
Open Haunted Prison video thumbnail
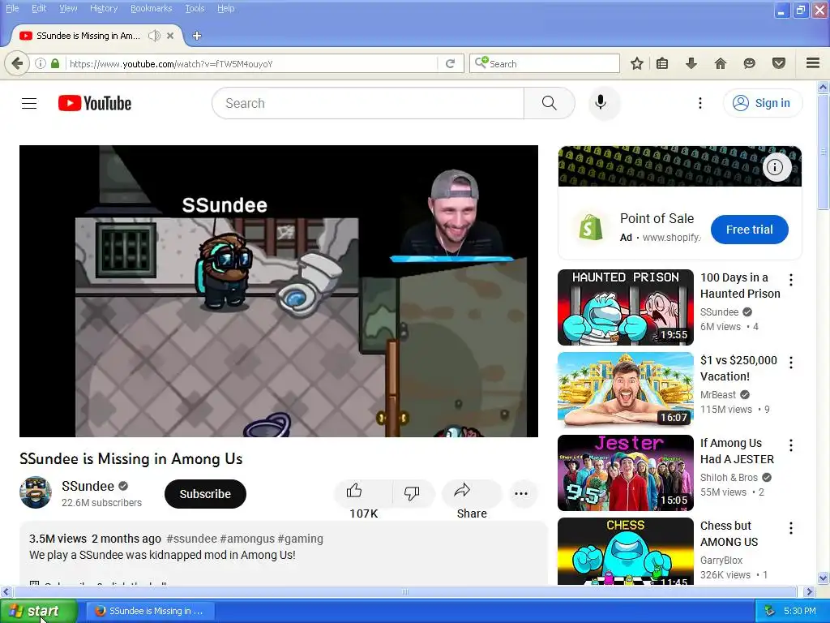(x=626, y=307)
